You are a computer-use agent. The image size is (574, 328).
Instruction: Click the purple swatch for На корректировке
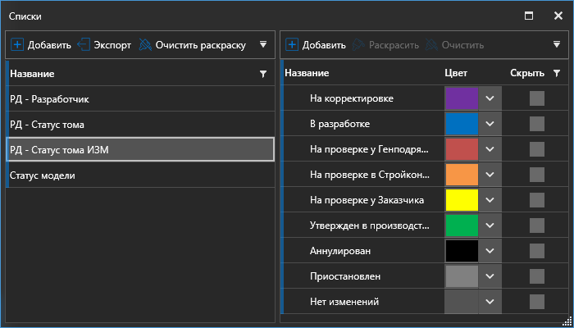click(x=461, y=98)
